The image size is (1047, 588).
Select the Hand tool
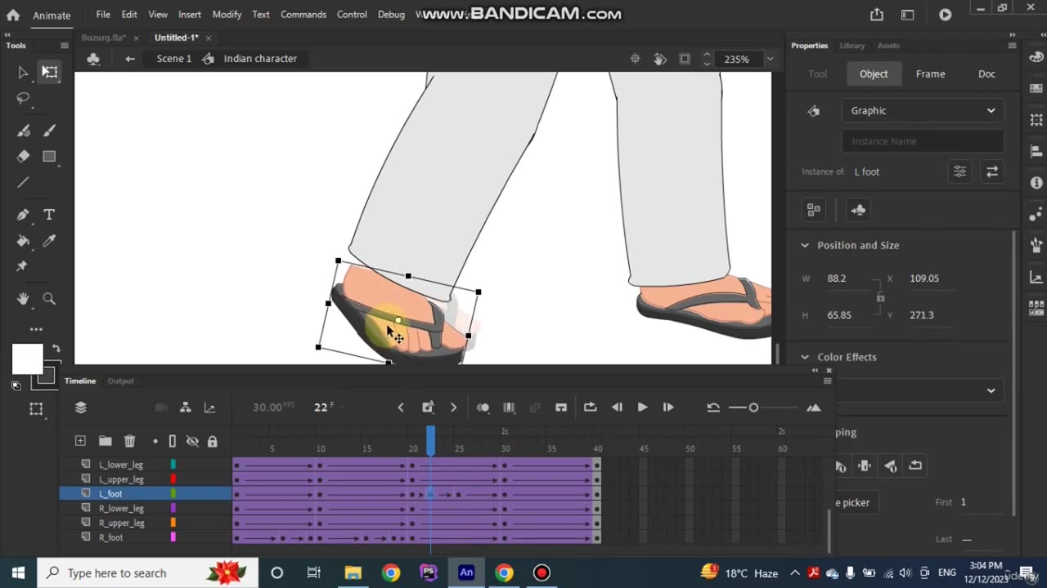(23, 299)
